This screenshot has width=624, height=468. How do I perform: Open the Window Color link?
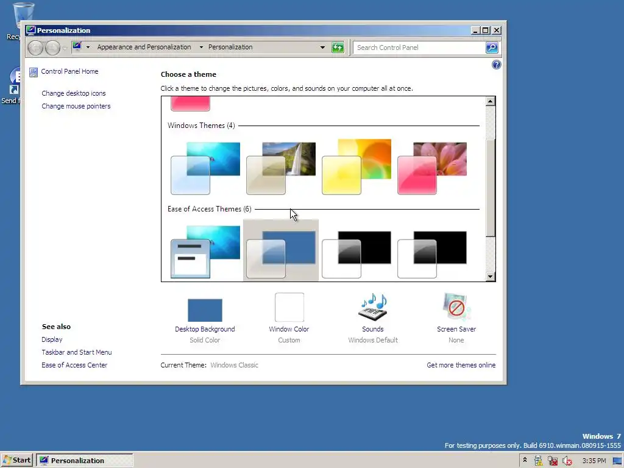pos(289,329)
